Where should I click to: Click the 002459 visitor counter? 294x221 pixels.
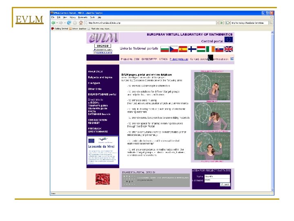[x=103, y=46]
